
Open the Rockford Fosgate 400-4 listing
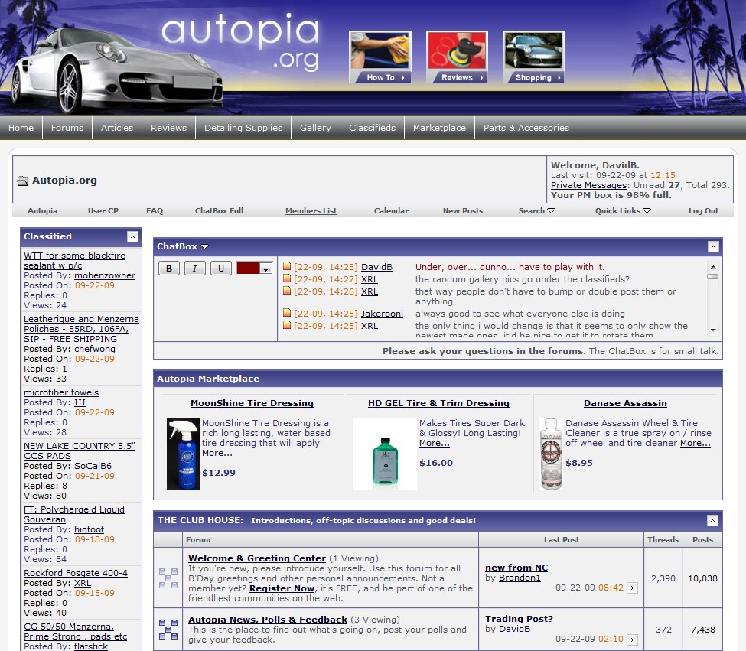(x=76, y=573)
